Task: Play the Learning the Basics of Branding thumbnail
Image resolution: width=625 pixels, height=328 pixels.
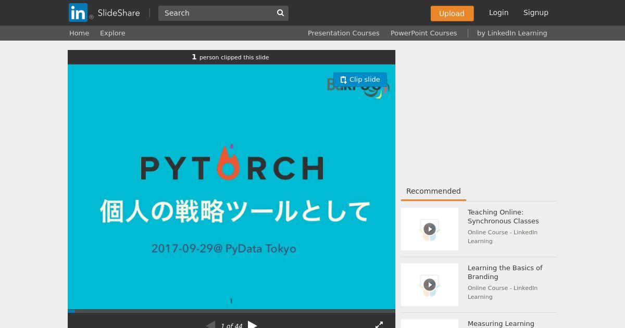Action: coord(430,285)
